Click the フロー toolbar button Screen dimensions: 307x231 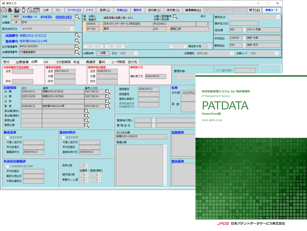[58, 10]
